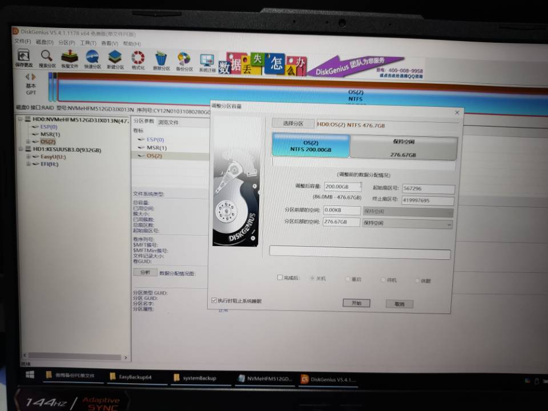Click the Delete Partition (删除分区) trash icon
Viewport: 548px width, 411px height.
[161, 61]
